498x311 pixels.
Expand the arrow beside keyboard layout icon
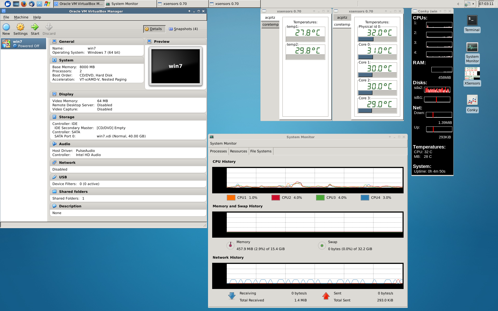[473, 4]
